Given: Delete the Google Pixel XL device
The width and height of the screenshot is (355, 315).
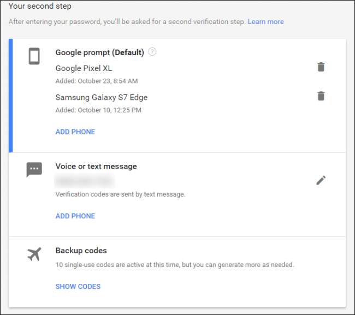Looking at the screenshot, I should (321, 67).
